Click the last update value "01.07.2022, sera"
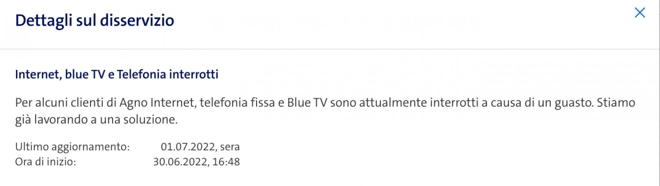 pos(200,147)
